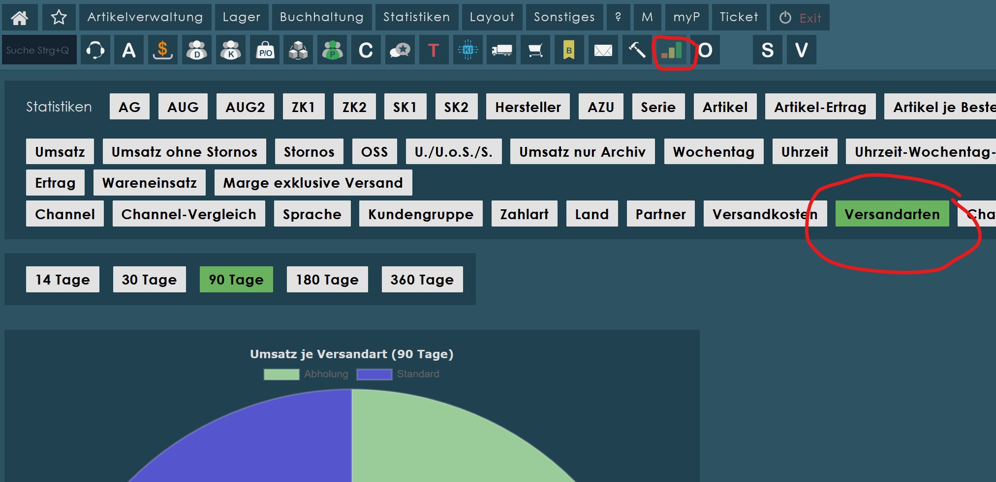Screen dimensions: 996x482
Task: Select the 180 Tage period
Action: (x=327, y=279)
